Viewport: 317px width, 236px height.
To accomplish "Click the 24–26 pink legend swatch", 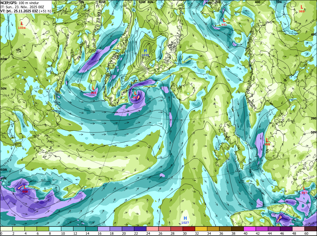I will pyautogui.click(x=152, y=229).
